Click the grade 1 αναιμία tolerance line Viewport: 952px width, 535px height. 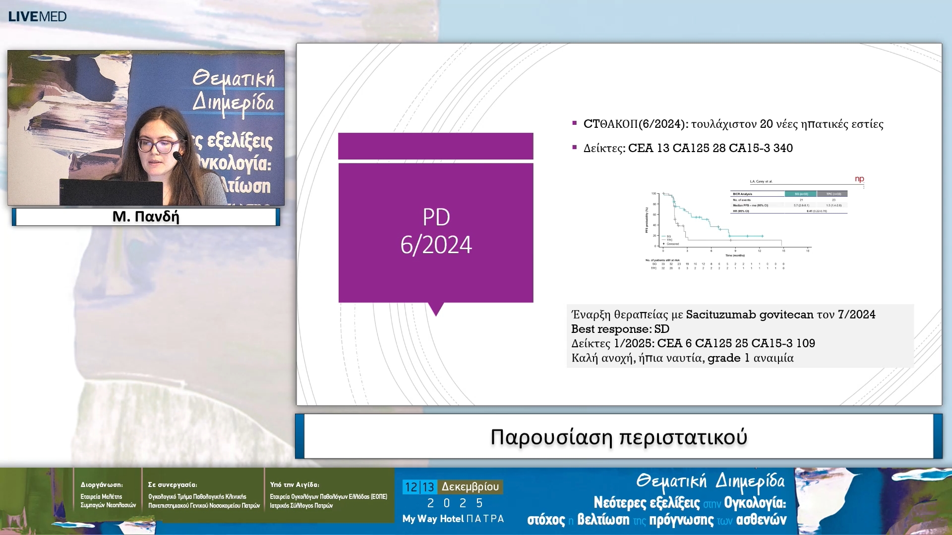(x=682, y=358)
